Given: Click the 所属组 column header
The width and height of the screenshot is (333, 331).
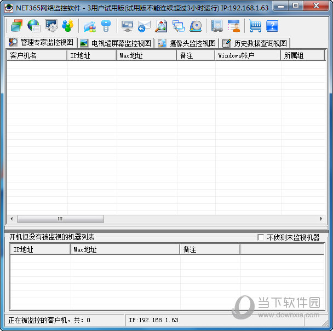Looking at the screenshot, I should [x=303, y=55].
